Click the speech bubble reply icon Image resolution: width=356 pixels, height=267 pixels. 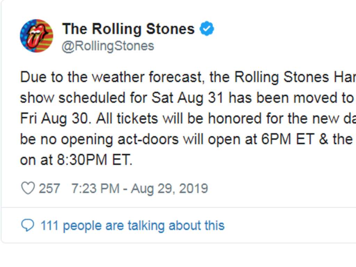tap(28, 225)
